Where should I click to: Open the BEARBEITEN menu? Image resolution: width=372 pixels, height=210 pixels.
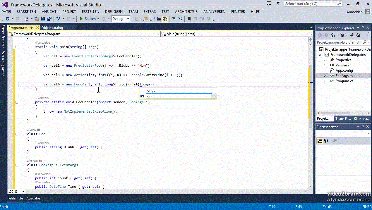(x=26, y=12)
